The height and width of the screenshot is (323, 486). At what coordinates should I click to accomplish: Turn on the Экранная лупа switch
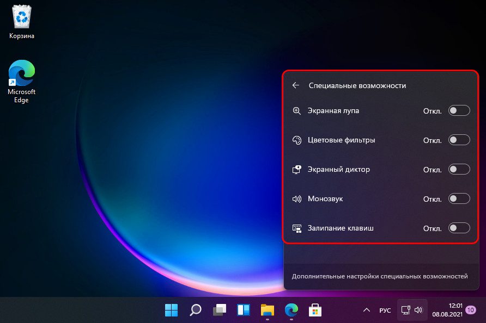(459, 110)
